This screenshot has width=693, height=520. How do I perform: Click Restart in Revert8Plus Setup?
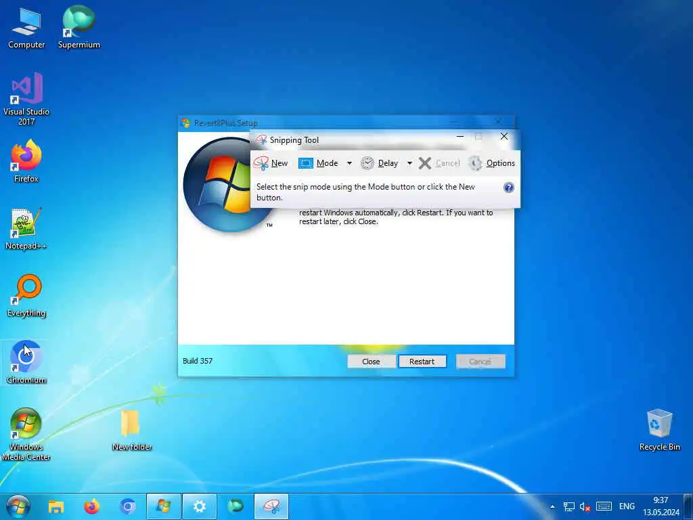tap(422, 362)
